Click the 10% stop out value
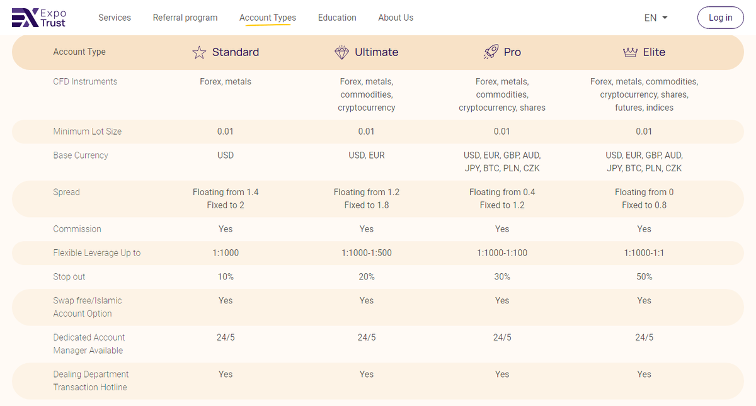Image resolution: width=756 pixels, height=406 pixels. pos(226,277)
